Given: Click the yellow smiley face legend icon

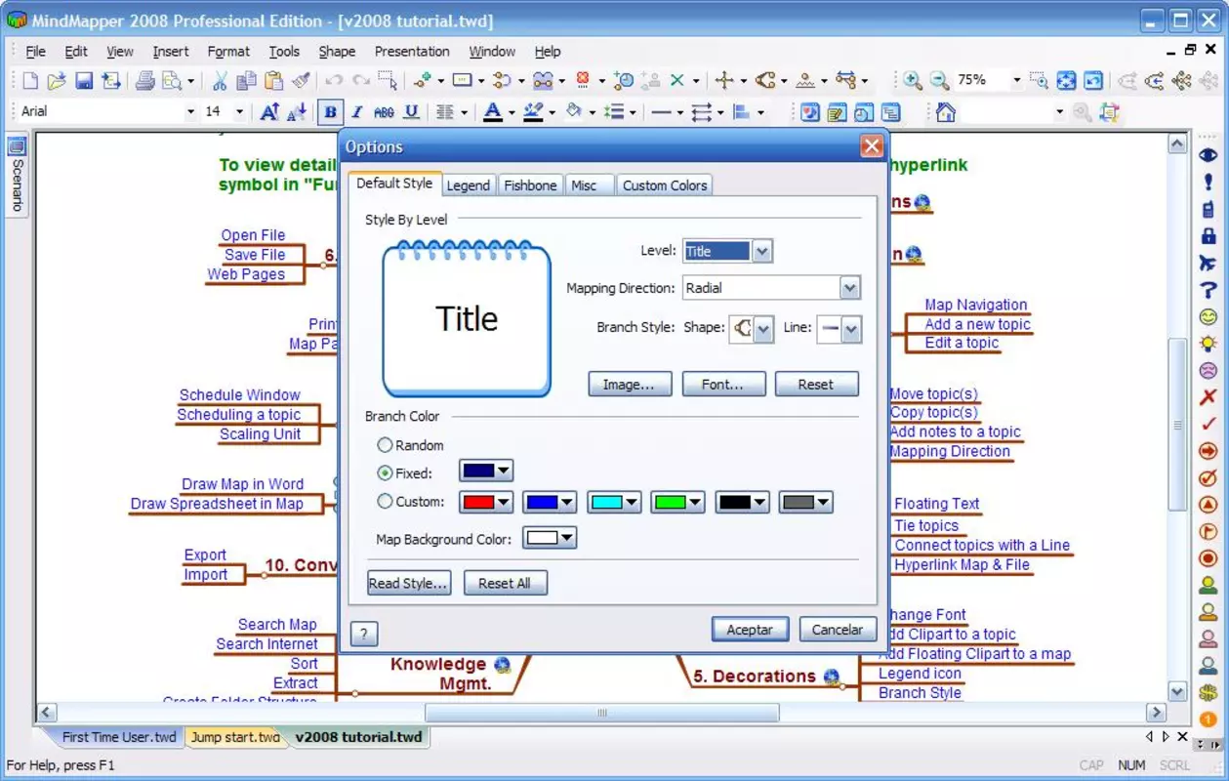Looking at the screenshot, I should click(x=1209, y=317).
